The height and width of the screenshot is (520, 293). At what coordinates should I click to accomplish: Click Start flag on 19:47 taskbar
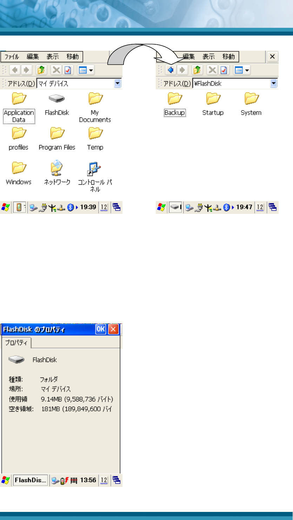pyautogui.click(x=161, y=207)
